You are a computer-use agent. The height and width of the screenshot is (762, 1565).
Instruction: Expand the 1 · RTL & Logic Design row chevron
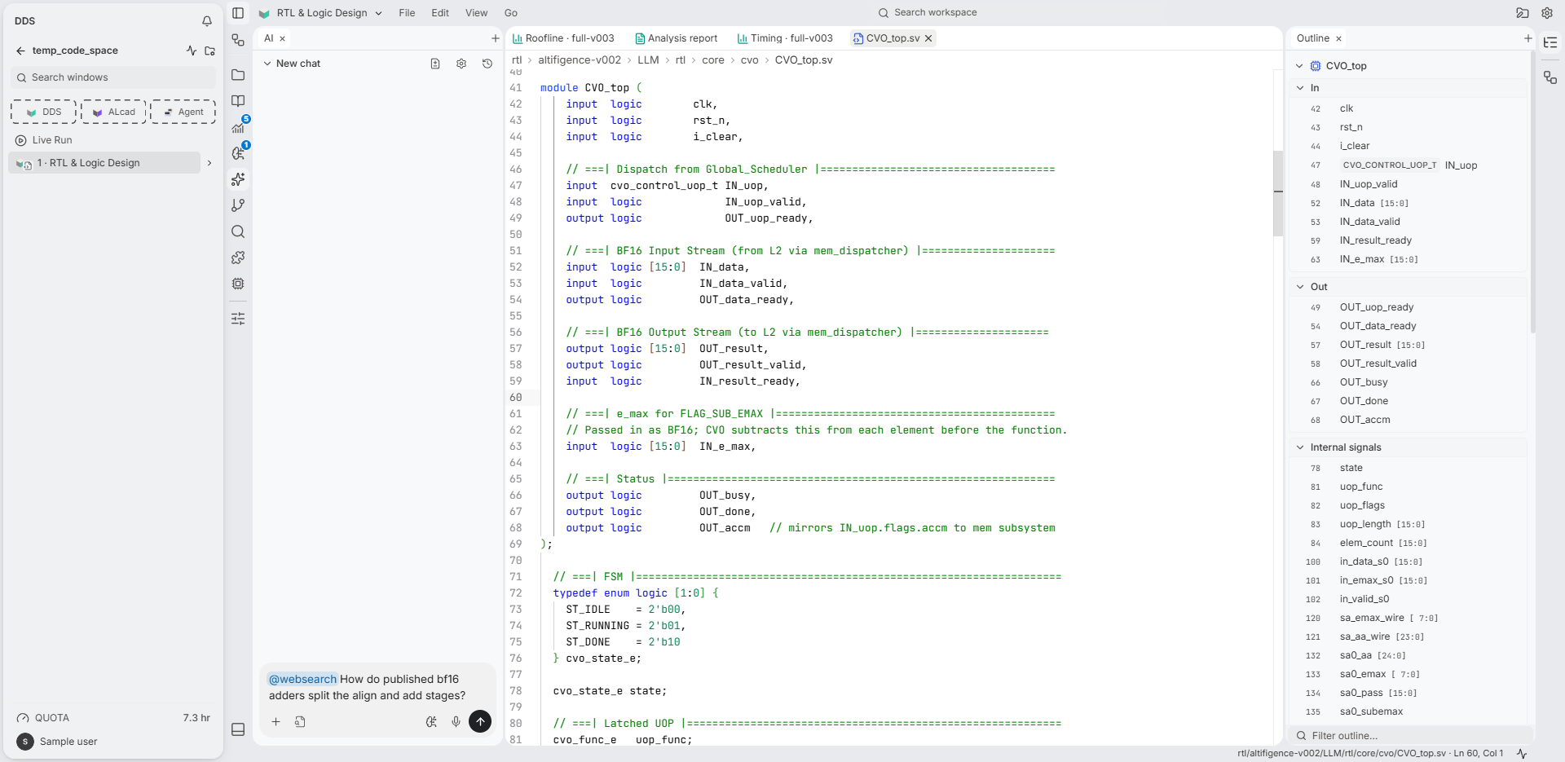[209, 163]
